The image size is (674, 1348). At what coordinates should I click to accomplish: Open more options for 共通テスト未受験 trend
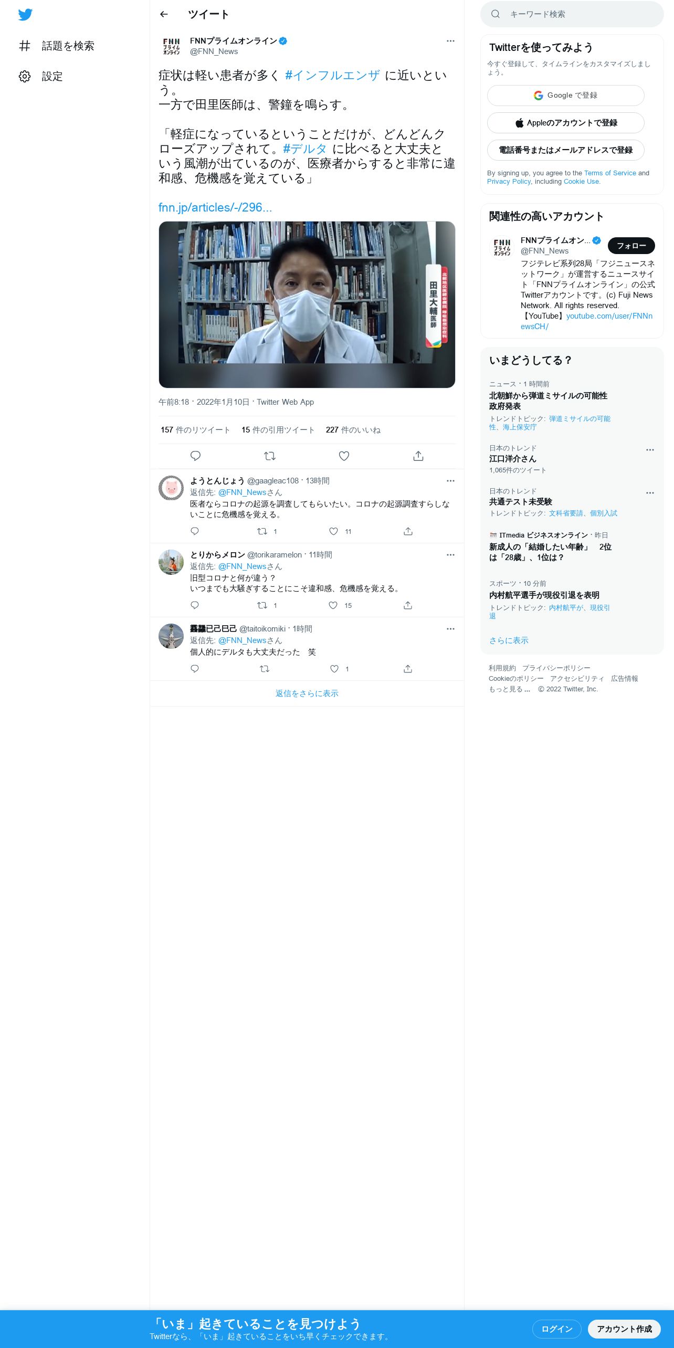[x=650, y=493]
